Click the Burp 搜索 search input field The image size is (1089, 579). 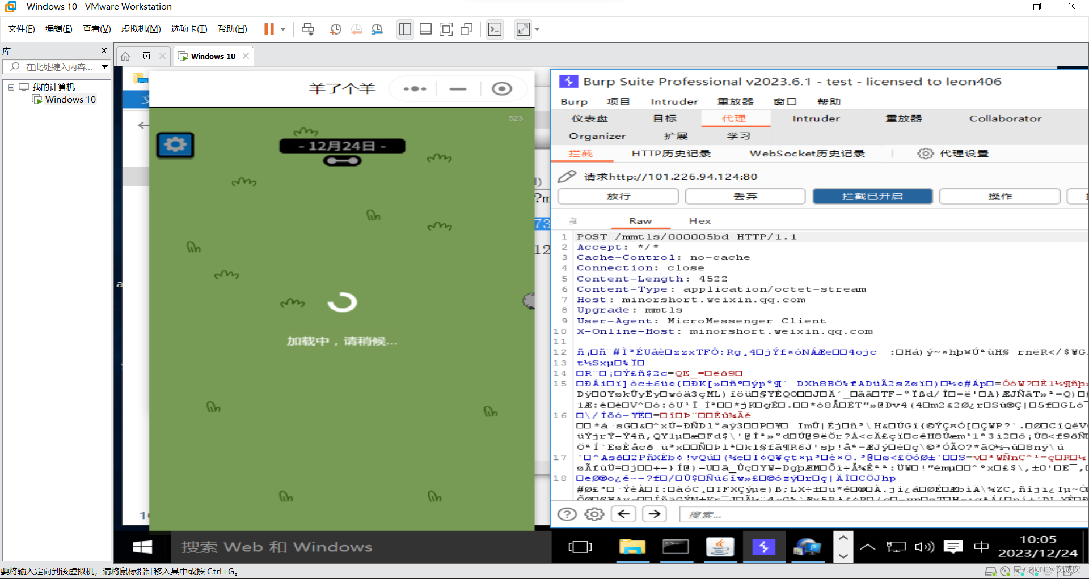pyautogui.click(x=884, y=515)
